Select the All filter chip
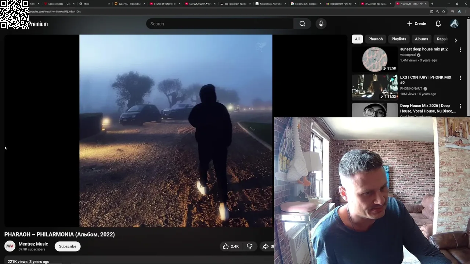The width and height of the screenshot is (470, 264). point(357,39)
